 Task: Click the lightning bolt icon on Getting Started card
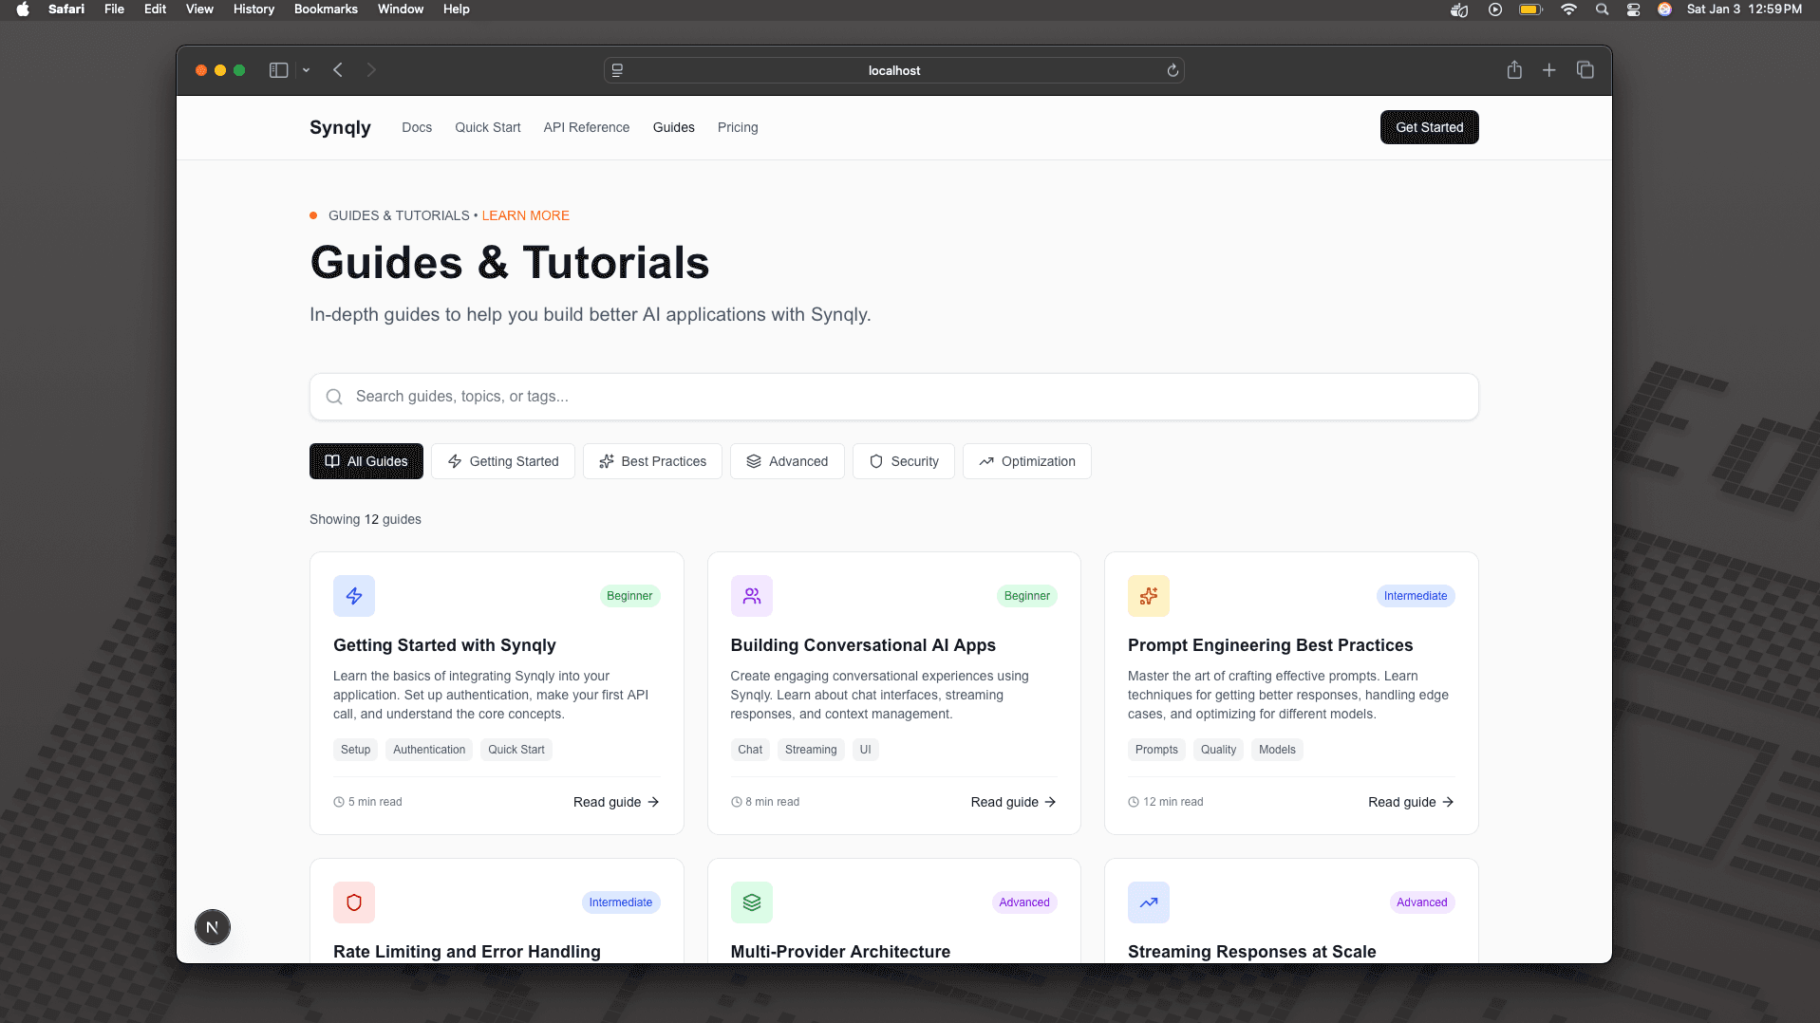[354, 596]
